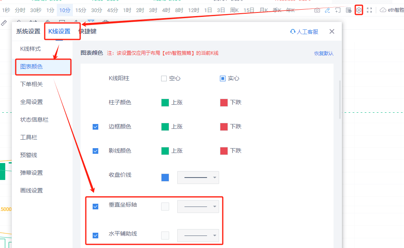Switch to the 快捷键 tab
The width and height of the screenshot is (404, 248).
pos(87,31)
